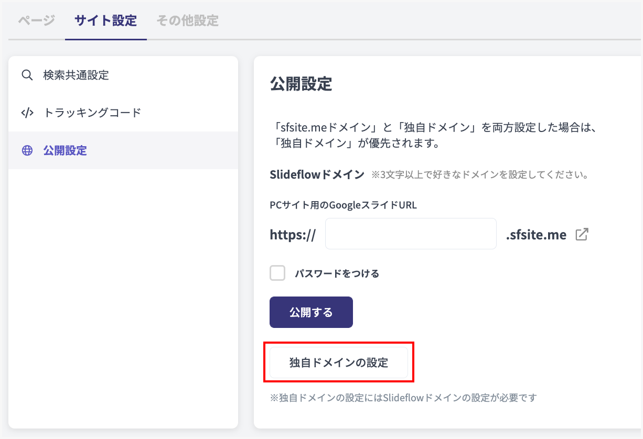Go to トラッキングコード settings in sidebar
Viewport: 643px width, 439px height.
92,113
